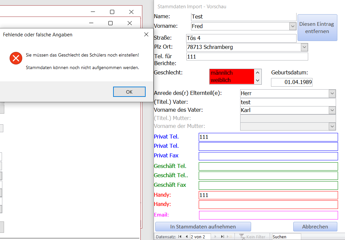Jump to last record in navigator
Screen dimensions: 345x240
click(223, 237)
